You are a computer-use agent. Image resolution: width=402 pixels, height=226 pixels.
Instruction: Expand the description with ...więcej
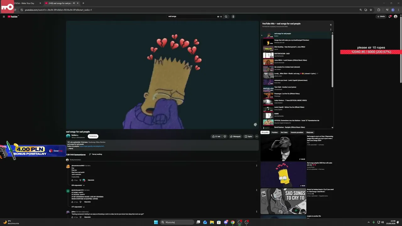tap(70, 148)
